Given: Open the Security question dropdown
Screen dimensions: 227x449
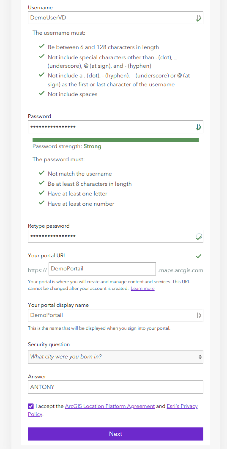Looking at the screenshot, I should click(x=115, y=357).
